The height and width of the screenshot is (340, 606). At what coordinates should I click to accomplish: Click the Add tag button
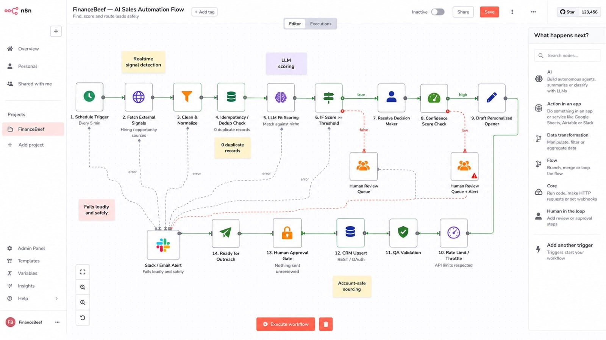(205, 12)
